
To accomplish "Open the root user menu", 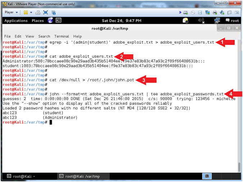I will [232, 21].
